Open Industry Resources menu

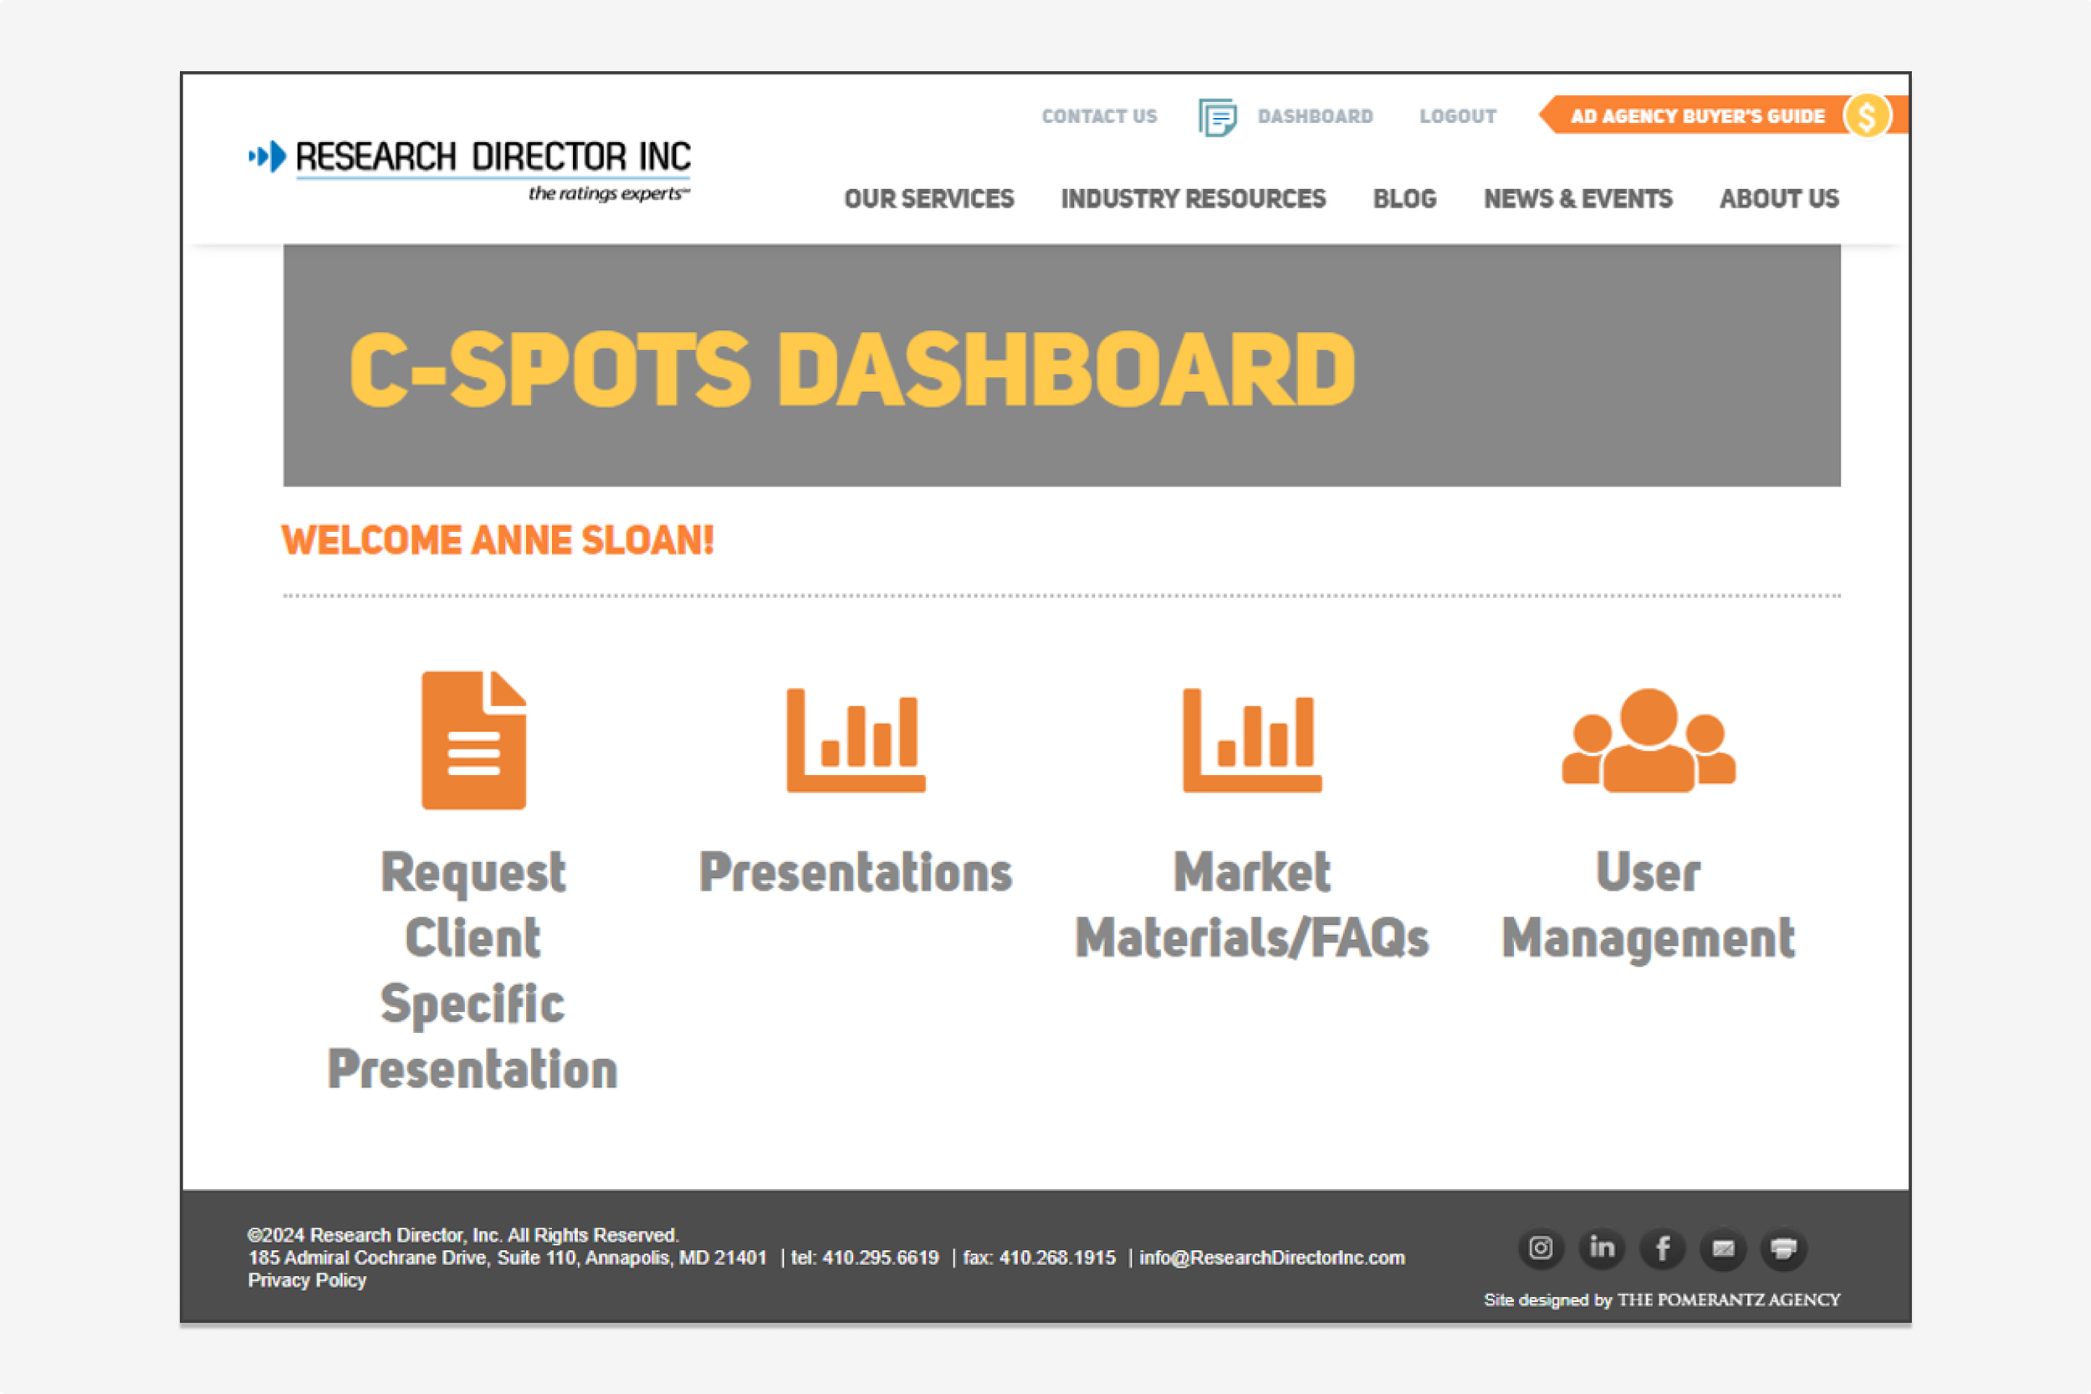pyautogui.click(x=1193, y=198)
